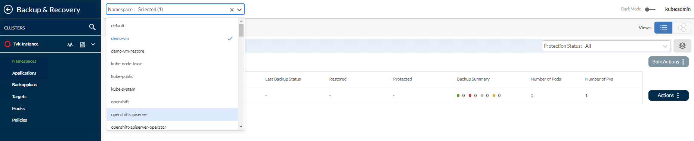Image resolution: width=694 pixels, height=141 pixels.
Task: Open Backupplans in the sidebar
Action: click(24, 85)
